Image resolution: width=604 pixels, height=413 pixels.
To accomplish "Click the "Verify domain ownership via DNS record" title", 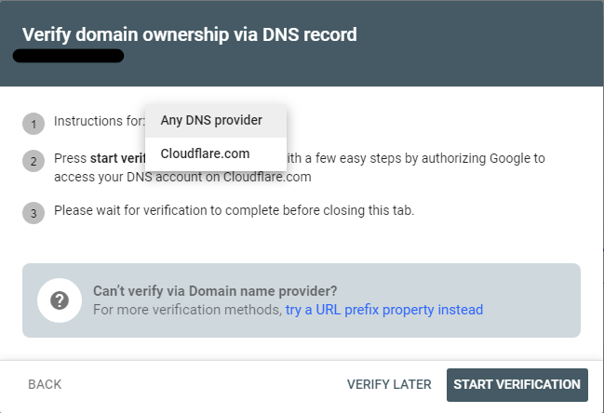I will 190,35.
